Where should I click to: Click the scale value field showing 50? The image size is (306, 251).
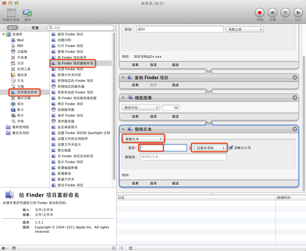(x=171, y=108)
